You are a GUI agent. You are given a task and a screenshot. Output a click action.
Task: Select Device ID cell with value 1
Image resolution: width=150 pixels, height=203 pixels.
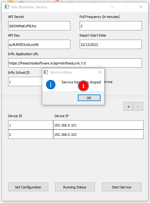pos(31,125)
